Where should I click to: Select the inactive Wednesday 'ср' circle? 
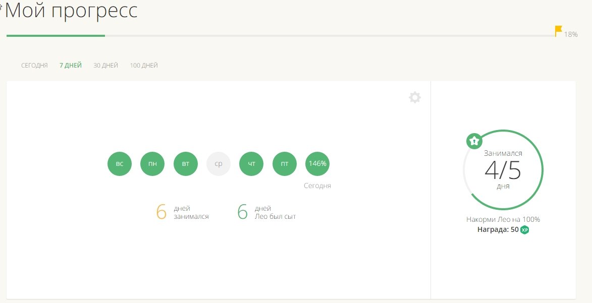pos(219,164)
